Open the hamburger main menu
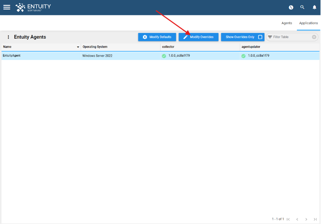 pyautogui.click(x=7, y=8)
